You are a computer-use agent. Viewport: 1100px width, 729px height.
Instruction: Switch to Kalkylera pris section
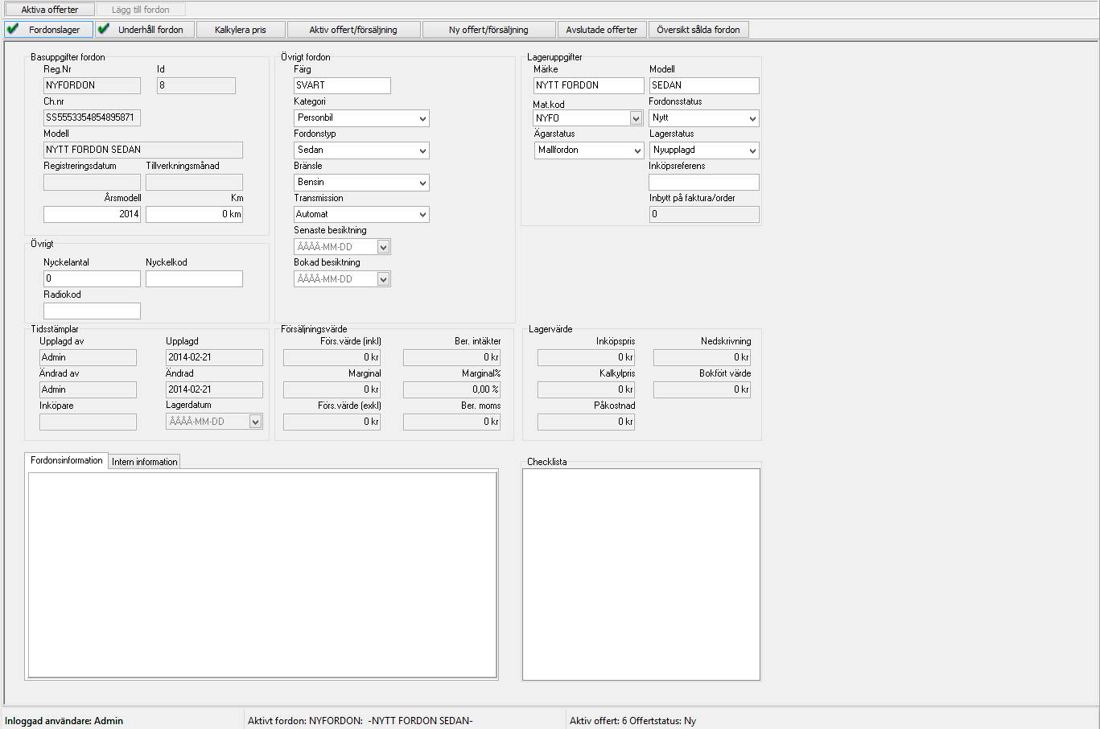point(241,30)
